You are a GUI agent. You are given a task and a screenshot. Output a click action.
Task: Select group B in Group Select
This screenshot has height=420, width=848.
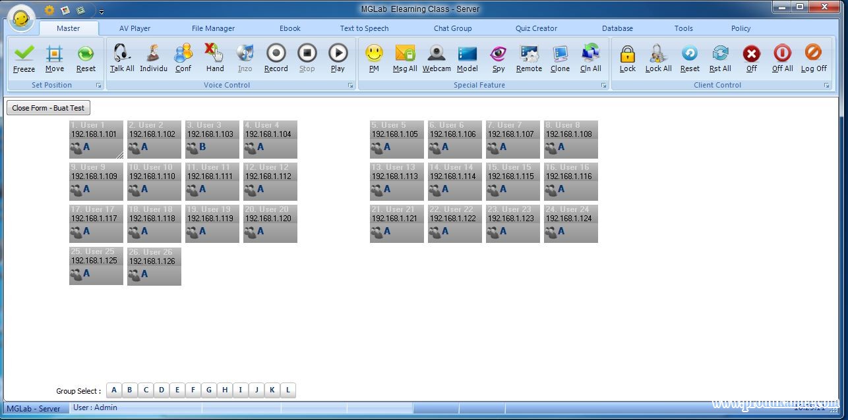pos(130,390)
